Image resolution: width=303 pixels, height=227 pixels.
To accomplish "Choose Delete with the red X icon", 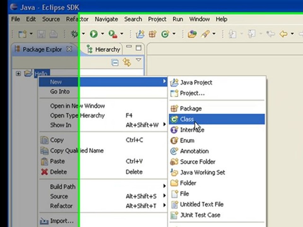I will [x=103, y=172].
